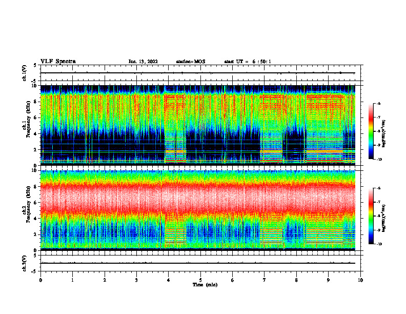
Task: Click time axis tick label '9'
Action: [x=328, y=280]
